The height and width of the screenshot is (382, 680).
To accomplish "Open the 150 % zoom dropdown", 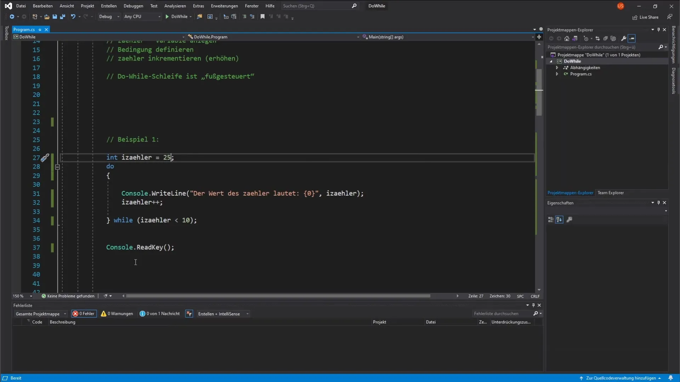I will tap(23, 296).
